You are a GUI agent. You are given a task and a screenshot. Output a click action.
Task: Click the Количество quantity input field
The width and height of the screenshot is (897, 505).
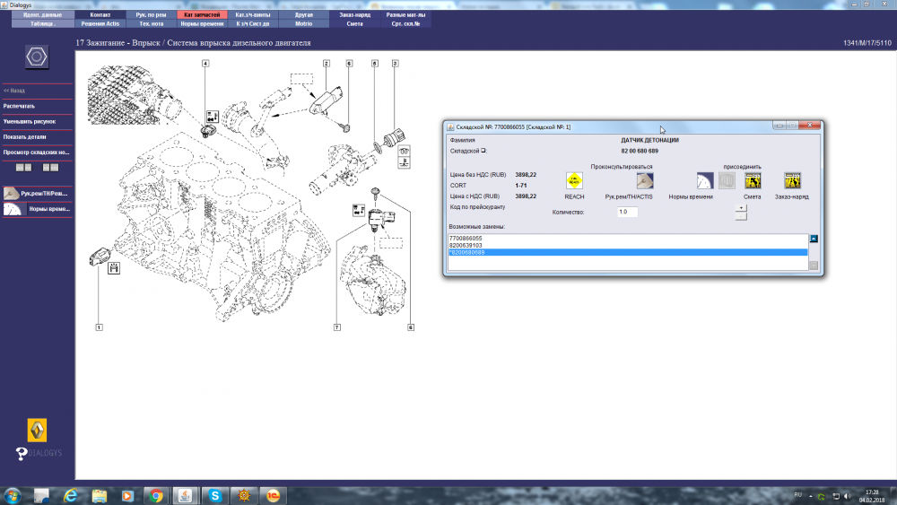(628, 213)
